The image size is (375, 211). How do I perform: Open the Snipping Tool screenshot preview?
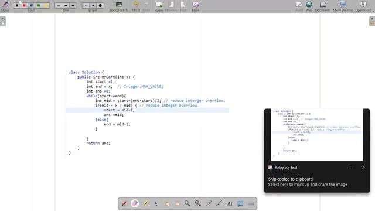pyautogui.click(x=317, y=135)
